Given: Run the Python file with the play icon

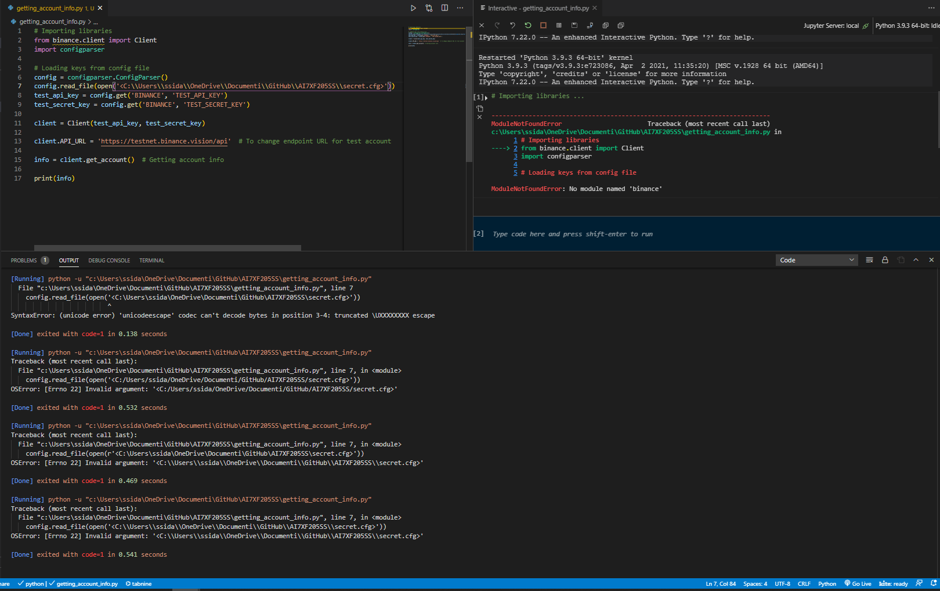Looking at the screenshot, I should pos(413,8).
